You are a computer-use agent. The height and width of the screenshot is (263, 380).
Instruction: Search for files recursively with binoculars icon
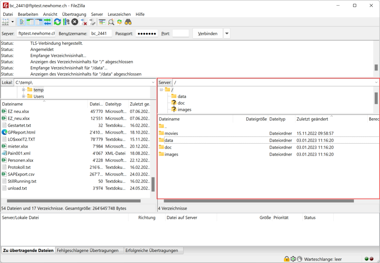tap(128, 22)
